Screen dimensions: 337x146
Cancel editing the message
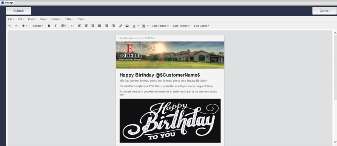[x=324, y=11]
